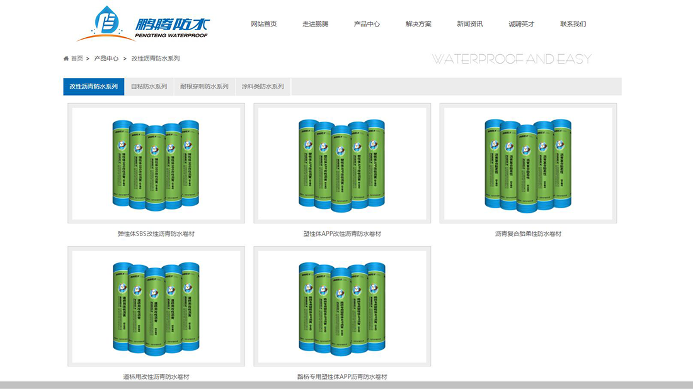693x389 pixels.
Task: Open 弹性体SBS改性沥青防水卷材 product image
Action: (x=156, y=163)
